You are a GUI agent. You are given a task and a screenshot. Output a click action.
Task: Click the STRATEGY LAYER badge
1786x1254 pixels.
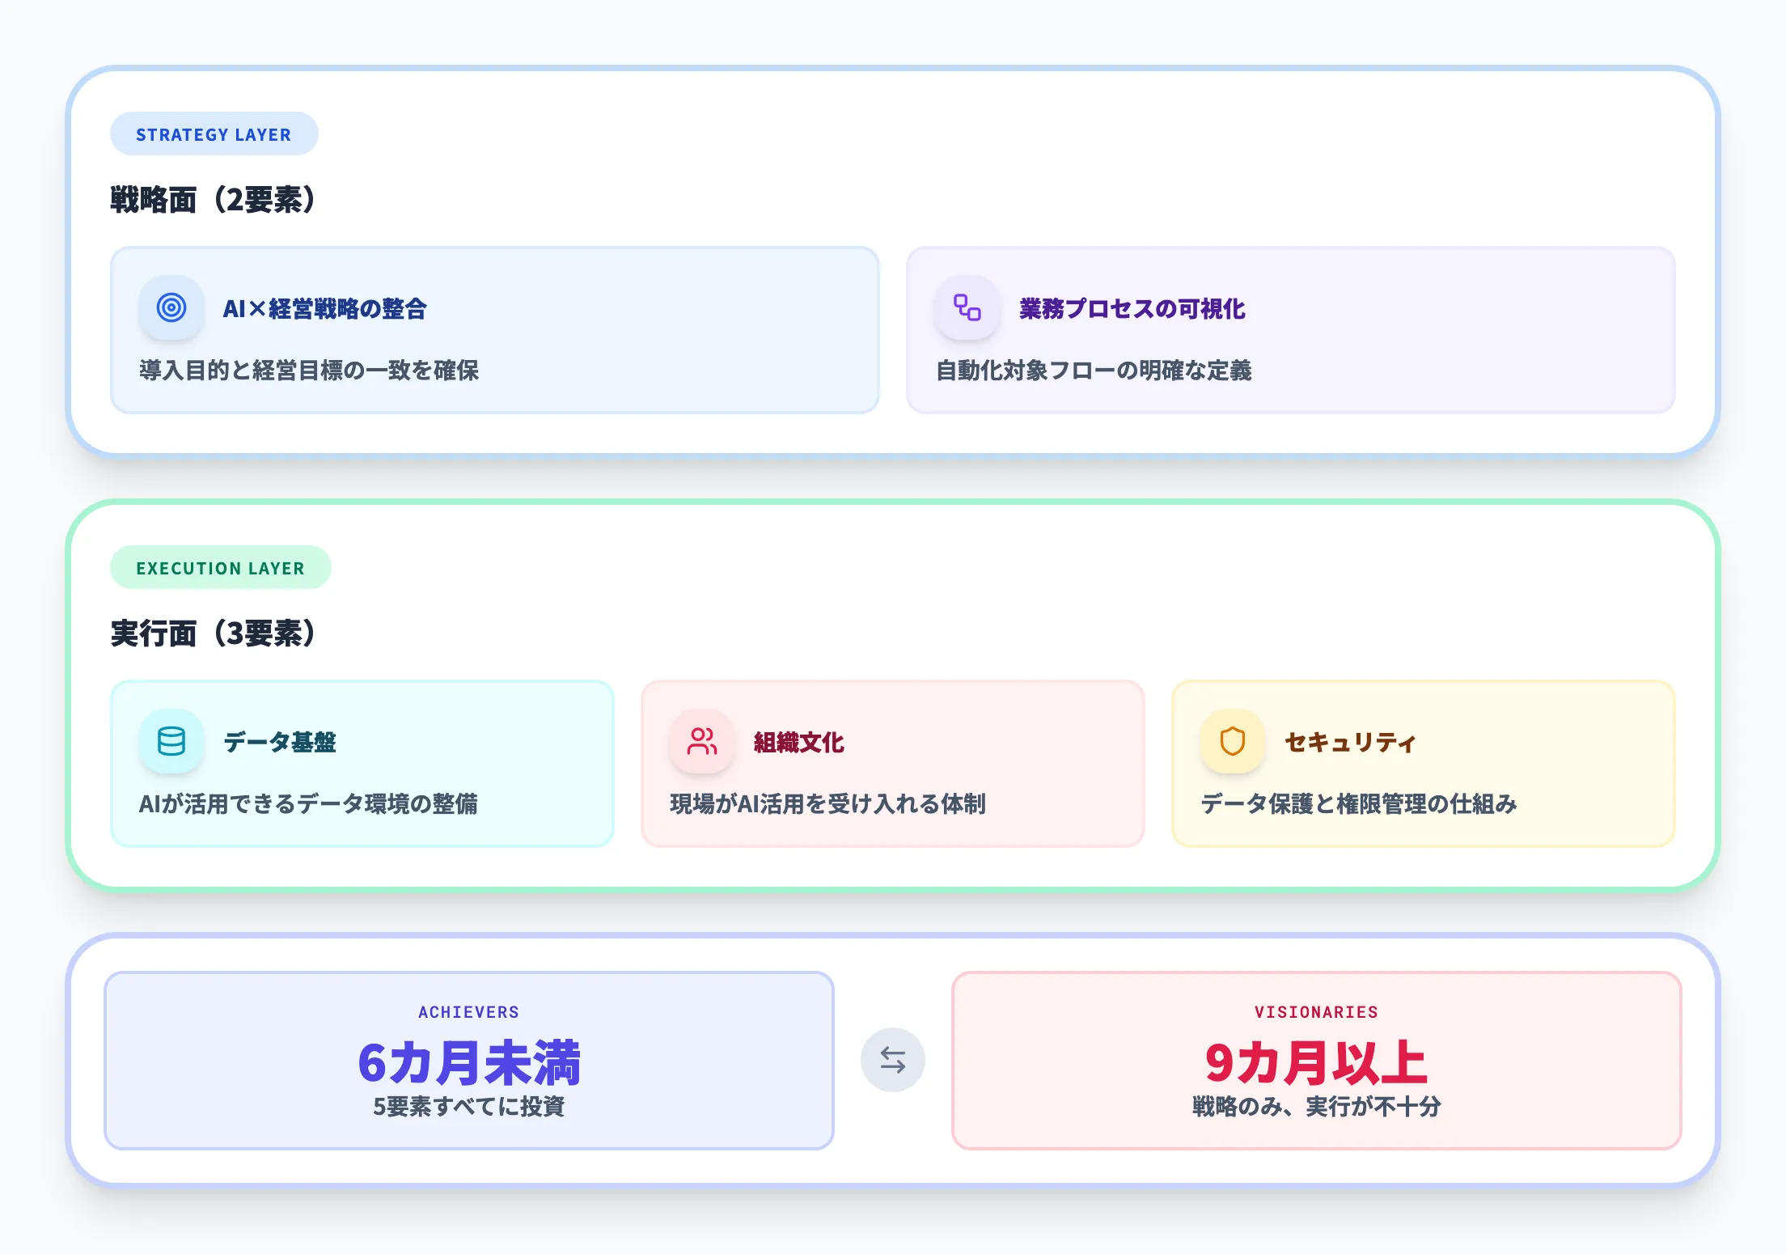coord(214,133)
